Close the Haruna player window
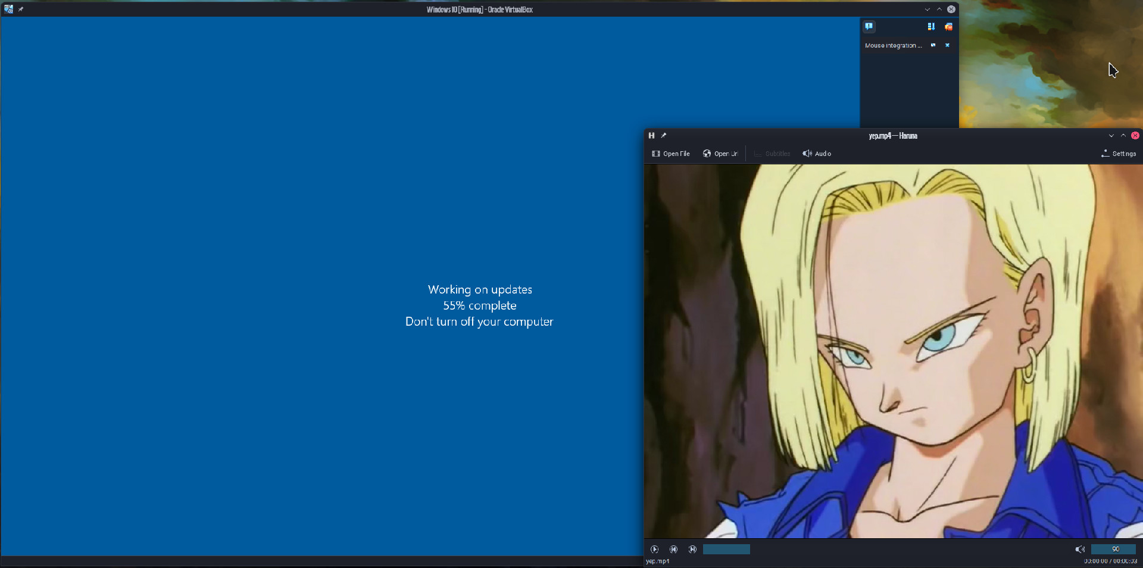Image resolution: width=1143 pixels, height=568 pixels. 1135,136
